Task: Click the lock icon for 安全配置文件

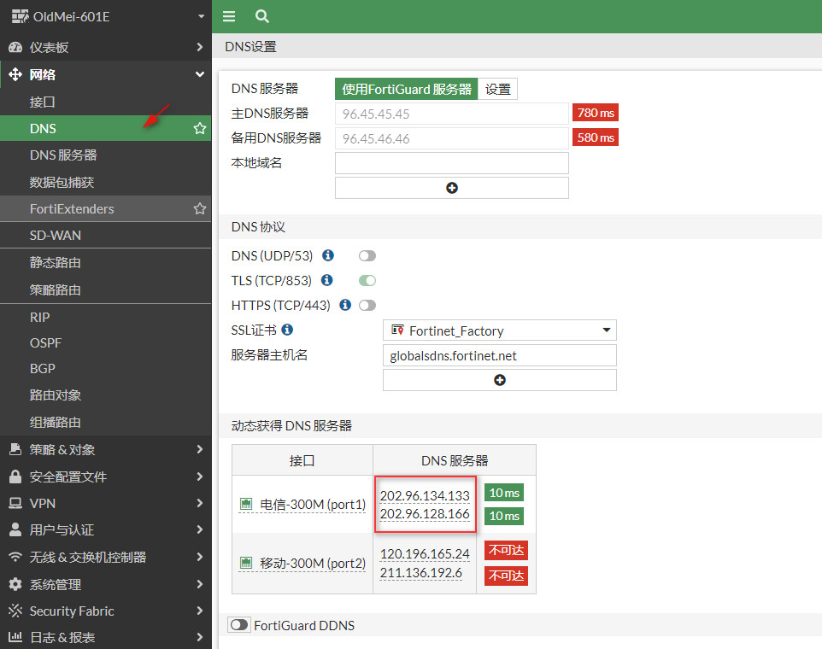Action: [15, 477]
